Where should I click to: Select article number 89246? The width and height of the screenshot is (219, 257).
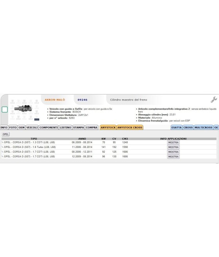click(x=82, y=100)
